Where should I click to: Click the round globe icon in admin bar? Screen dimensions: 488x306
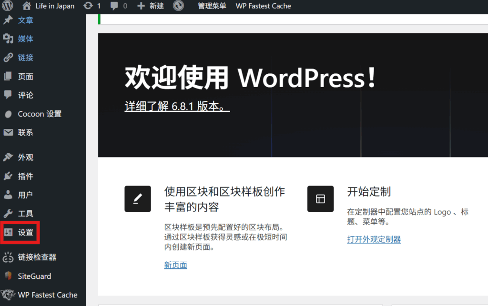pyautogui.click(x=178, y=6)
